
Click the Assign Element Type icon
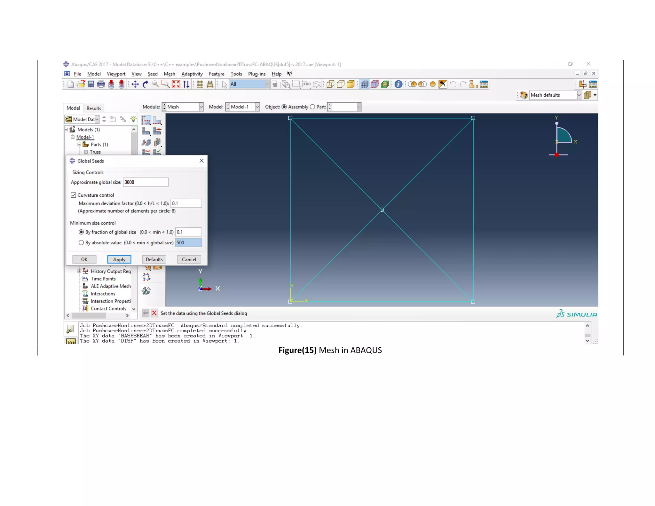(146, 152)
